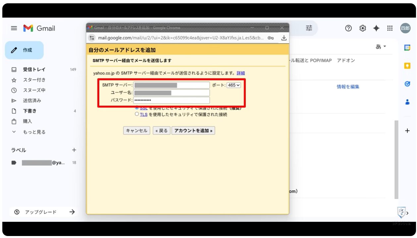Open Google Tasks in the side panel
The height and width of the screenshot is (238, 417).
pyautogui.click(x=407, y=84)
